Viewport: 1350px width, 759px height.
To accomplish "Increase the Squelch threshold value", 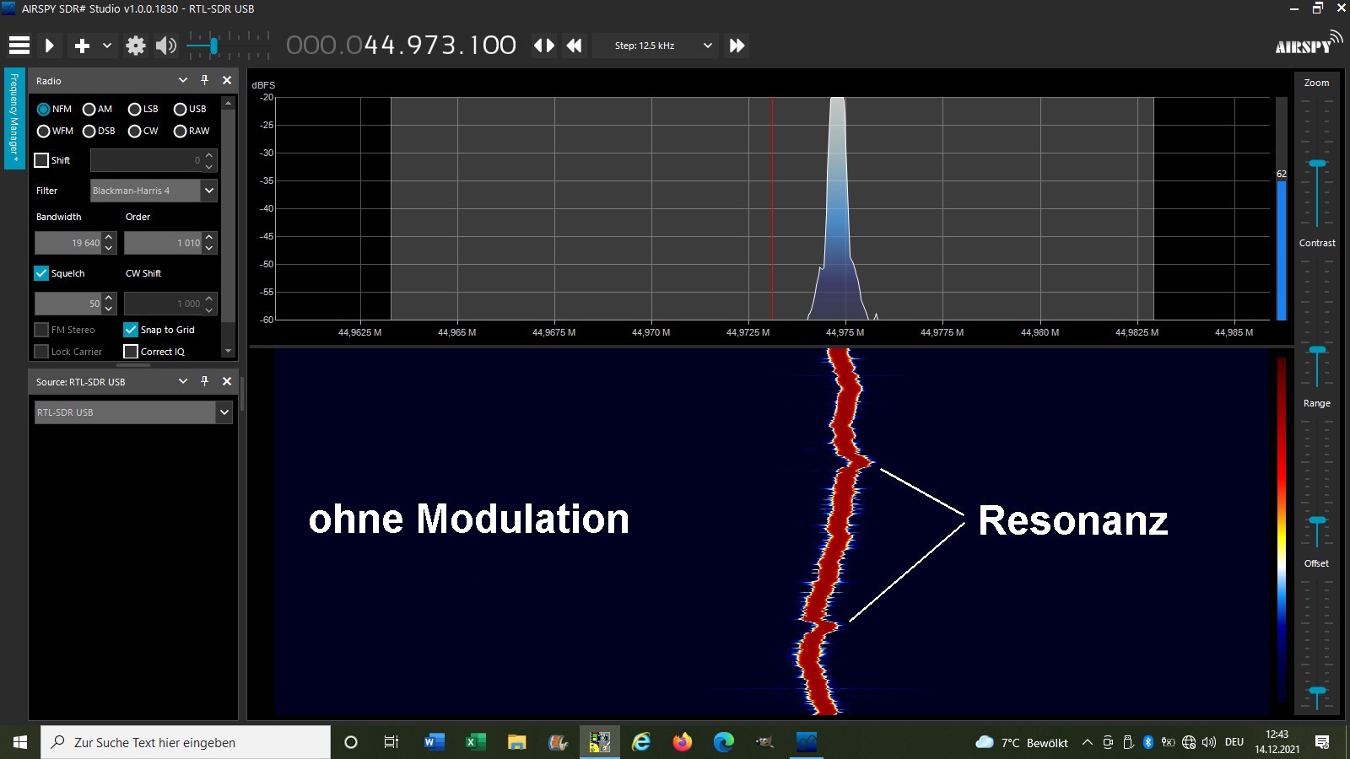I will point(109,299).
